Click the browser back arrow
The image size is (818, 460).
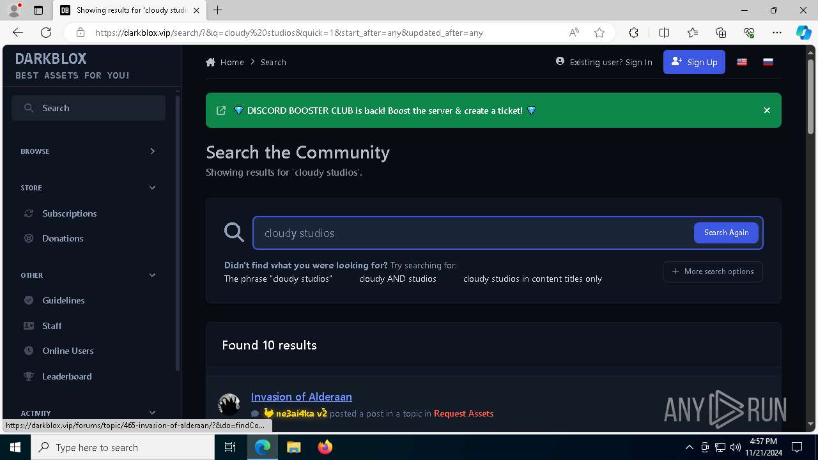click(18, 33)
